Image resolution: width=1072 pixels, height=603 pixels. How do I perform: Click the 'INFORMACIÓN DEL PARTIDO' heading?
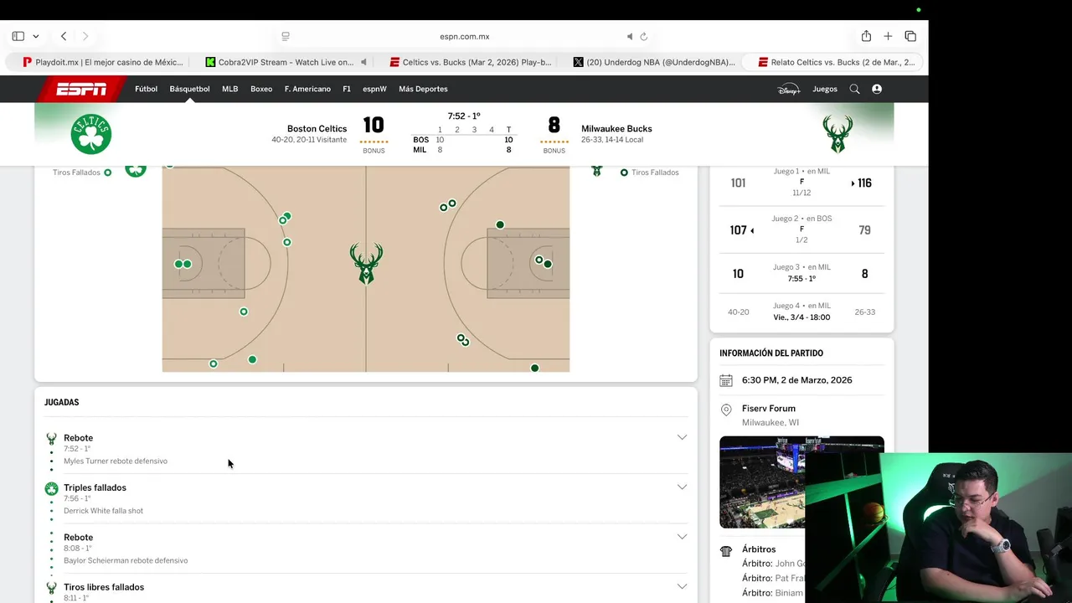pyautogui.click(x=771, y=353)
